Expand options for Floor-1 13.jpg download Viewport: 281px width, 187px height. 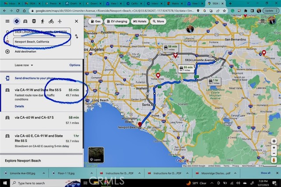point(92,173)
